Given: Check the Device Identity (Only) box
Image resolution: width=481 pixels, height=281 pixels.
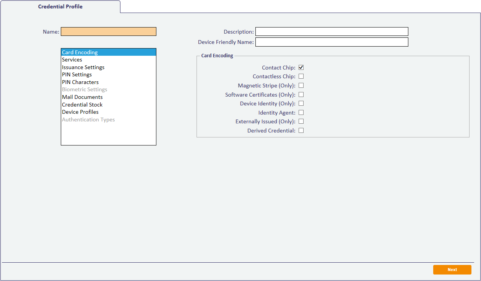Looking at the screenshot, I should point(301,103).
